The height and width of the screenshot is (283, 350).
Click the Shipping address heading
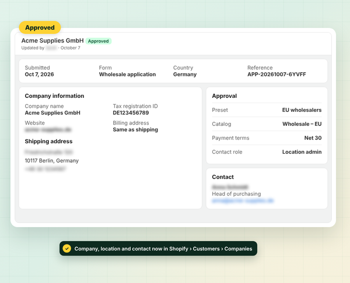tap(48, 141)
